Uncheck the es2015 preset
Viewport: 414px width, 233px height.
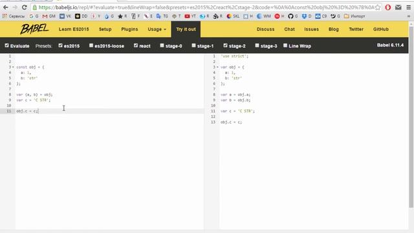click(60, 45)
